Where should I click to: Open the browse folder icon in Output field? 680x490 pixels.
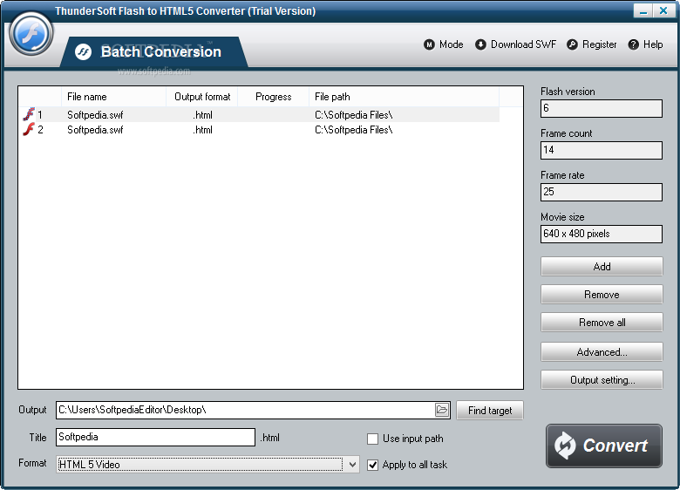pos(441,410)
